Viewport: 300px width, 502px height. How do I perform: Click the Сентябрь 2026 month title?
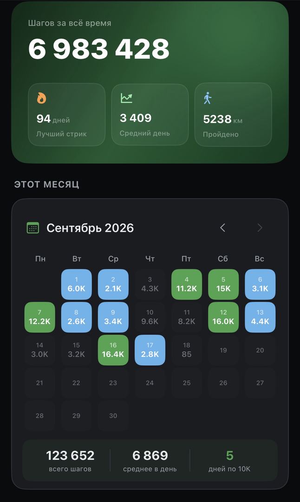(90, 228)
